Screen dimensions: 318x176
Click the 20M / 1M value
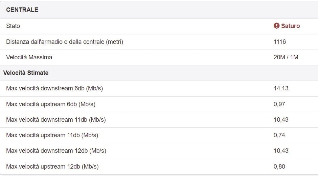[286, 57]
